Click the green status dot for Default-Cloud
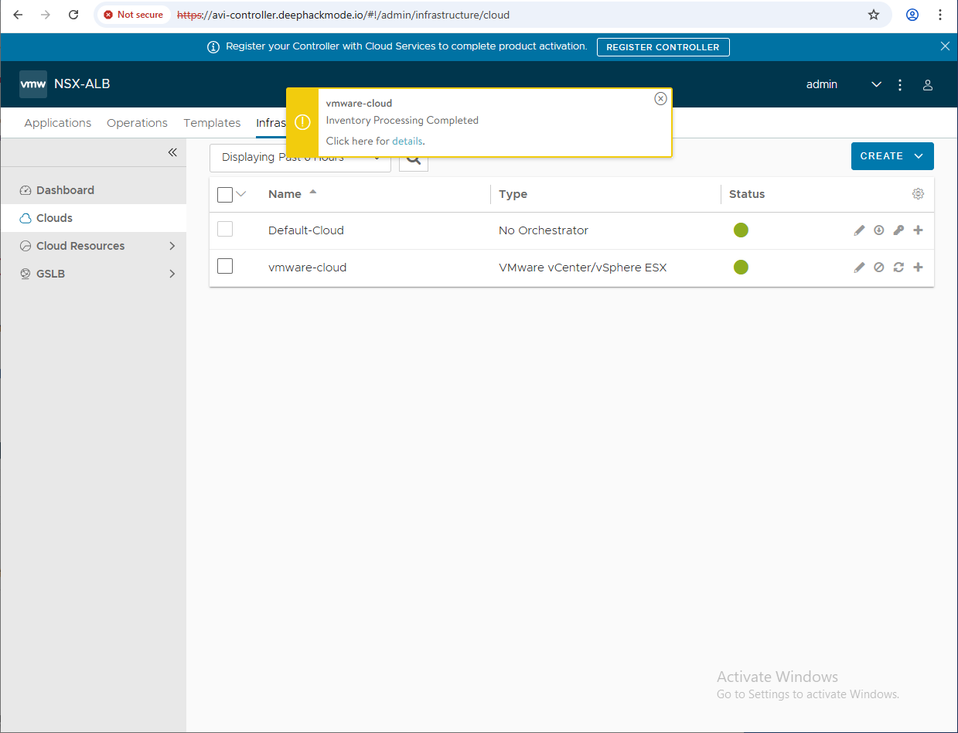 click(x=741, y=230)
